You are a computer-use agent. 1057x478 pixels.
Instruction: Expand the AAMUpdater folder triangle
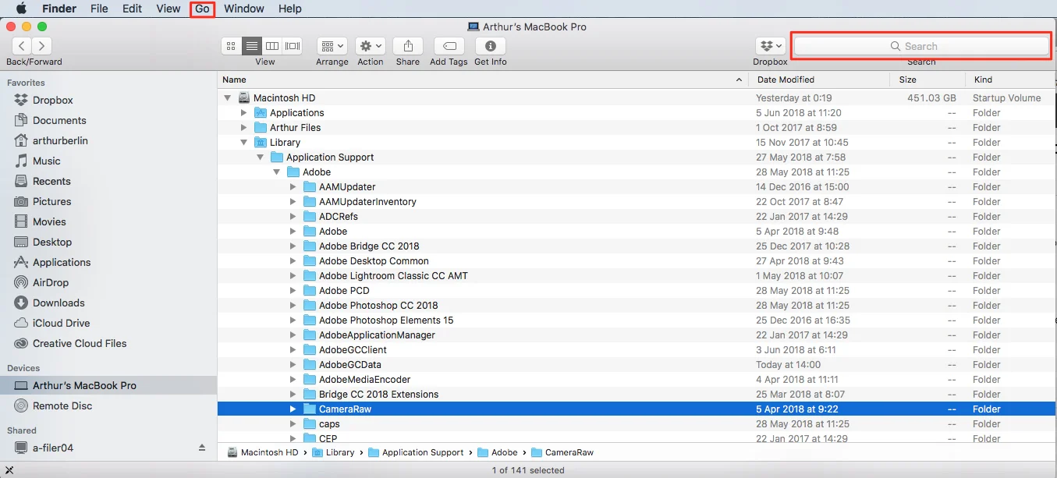click(293, 187)
